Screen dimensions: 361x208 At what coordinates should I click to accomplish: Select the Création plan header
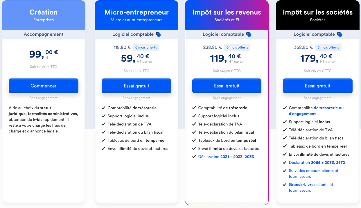pos(44,15)
